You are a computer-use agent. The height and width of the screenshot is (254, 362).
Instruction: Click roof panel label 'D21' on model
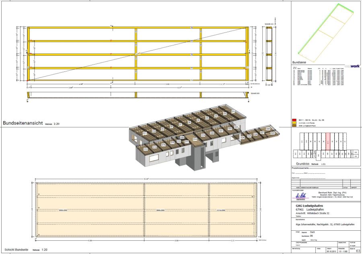(221, 131)
